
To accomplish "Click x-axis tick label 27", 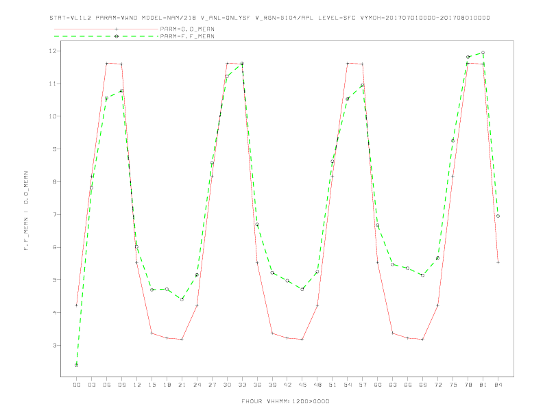I will point(212,385).
